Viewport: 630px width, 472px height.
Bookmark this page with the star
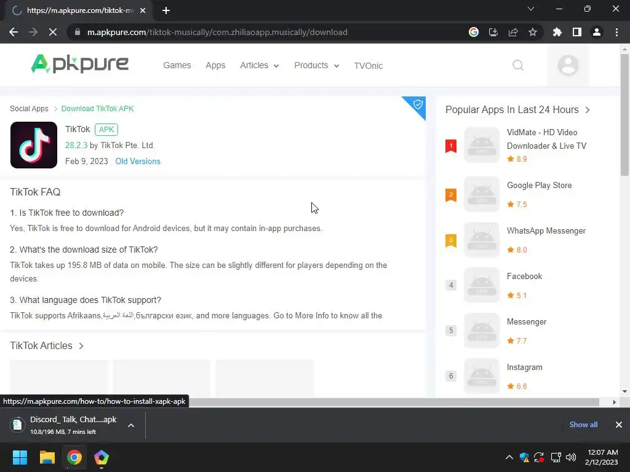(x=532, y=32)
